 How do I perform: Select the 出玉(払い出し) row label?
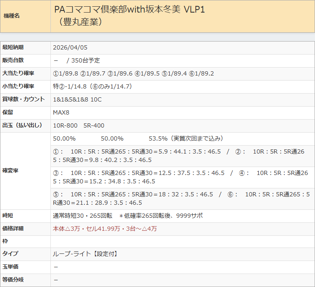[x=22, y=125]
